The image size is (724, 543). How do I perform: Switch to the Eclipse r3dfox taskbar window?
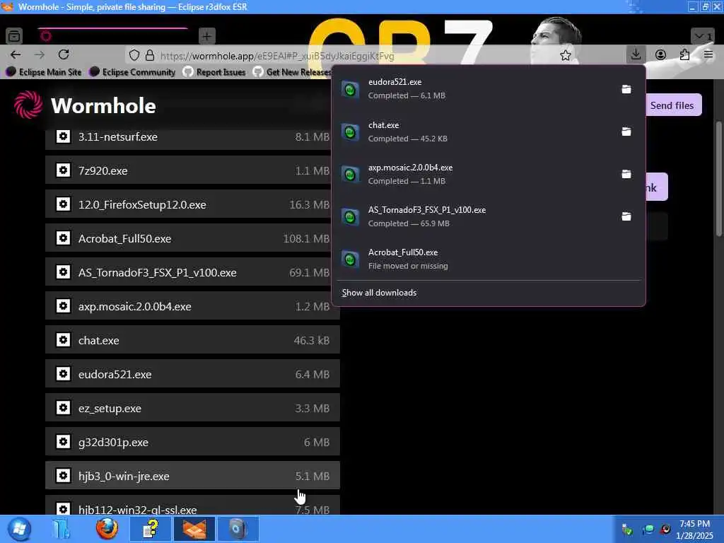[x=194, y=529]
